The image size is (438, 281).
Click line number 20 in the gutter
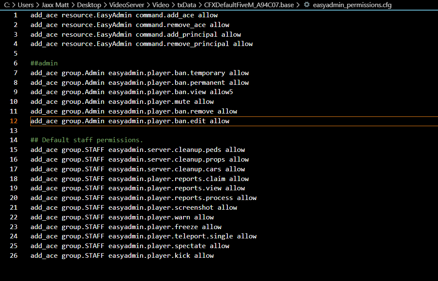coord(14,198)
